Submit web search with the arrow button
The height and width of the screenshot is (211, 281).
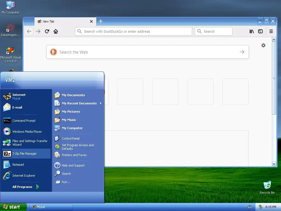(242, 52)
